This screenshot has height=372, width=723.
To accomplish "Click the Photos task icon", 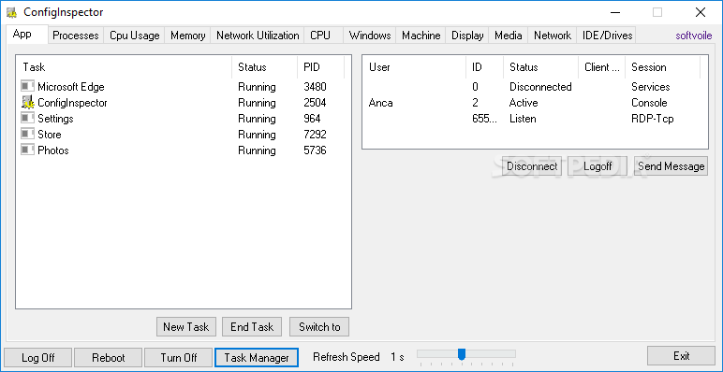I will (28, 150).
